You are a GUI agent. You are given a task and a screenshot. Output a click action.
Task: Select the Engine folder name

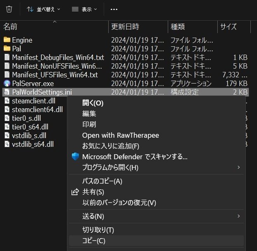point(22,40)
